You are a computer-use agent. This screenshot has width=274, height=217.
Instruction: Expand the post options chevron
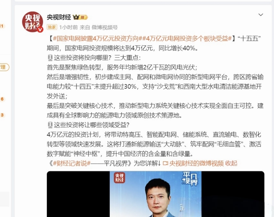tap(261, 15)
